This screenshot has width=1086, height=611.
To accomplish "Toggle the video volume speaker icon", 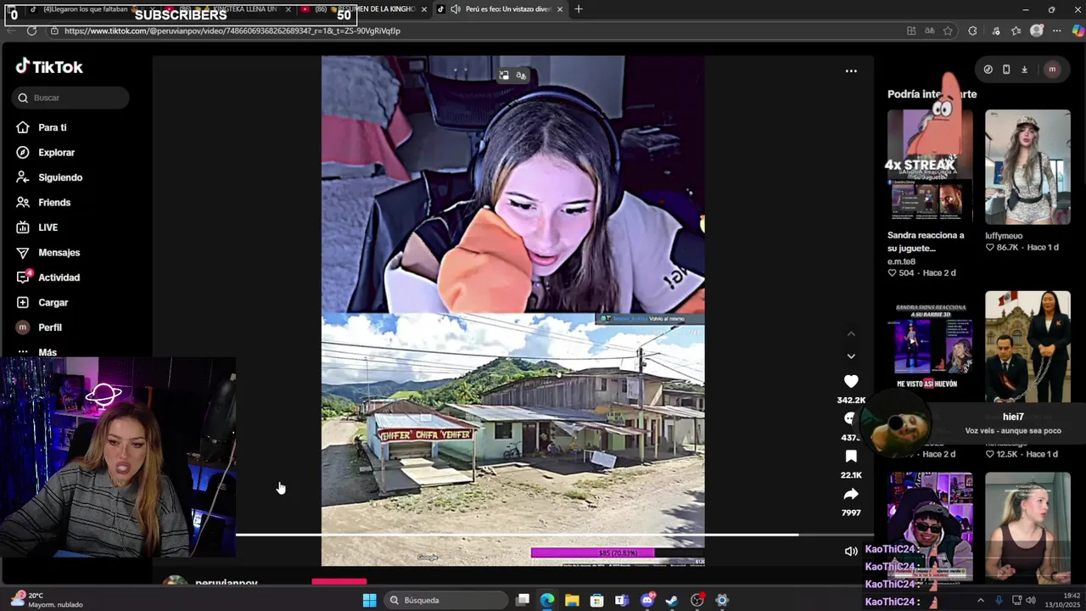I will tap(851, 552).
